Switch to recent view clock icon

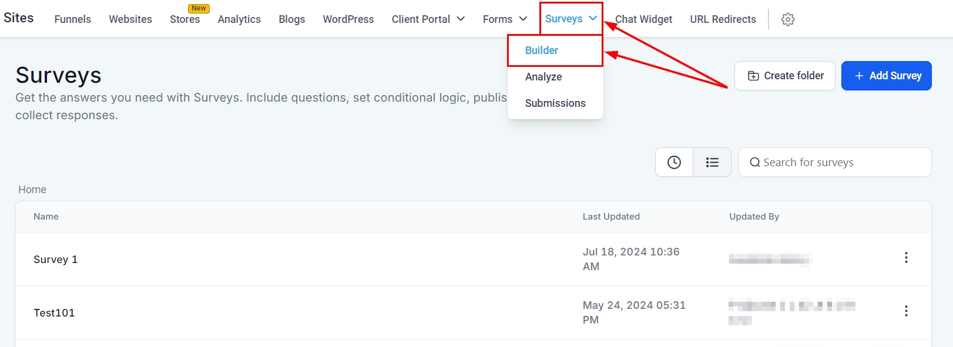(x=674, y=162)
